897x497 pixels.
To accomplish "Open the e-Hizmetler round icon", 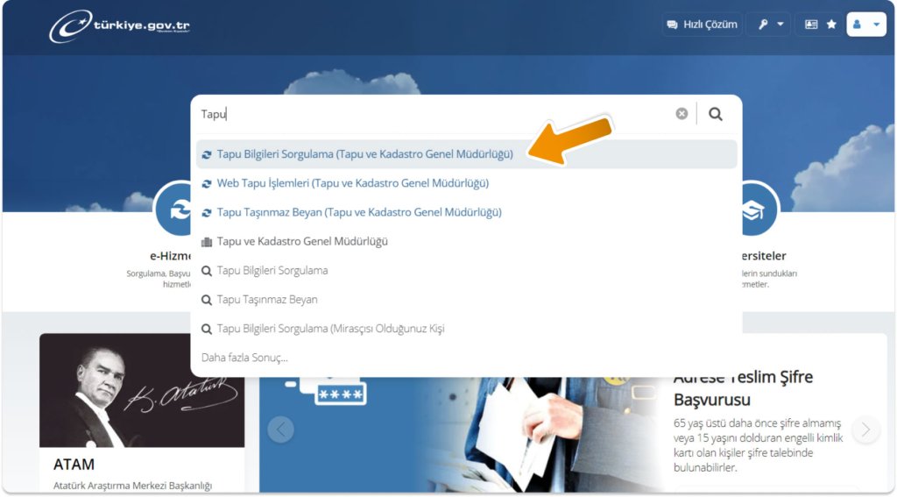I will [173, 209].
